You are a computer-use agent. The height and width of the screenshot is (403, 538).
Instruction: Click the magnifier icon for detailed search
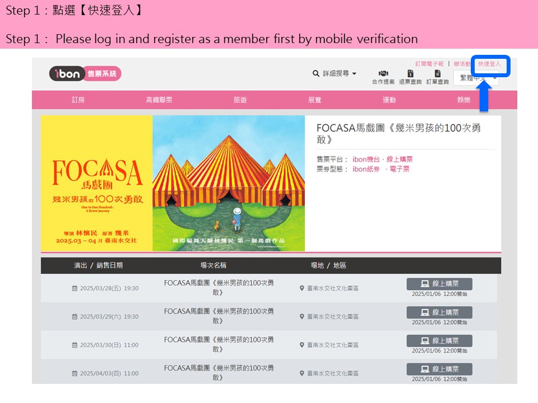316,73
